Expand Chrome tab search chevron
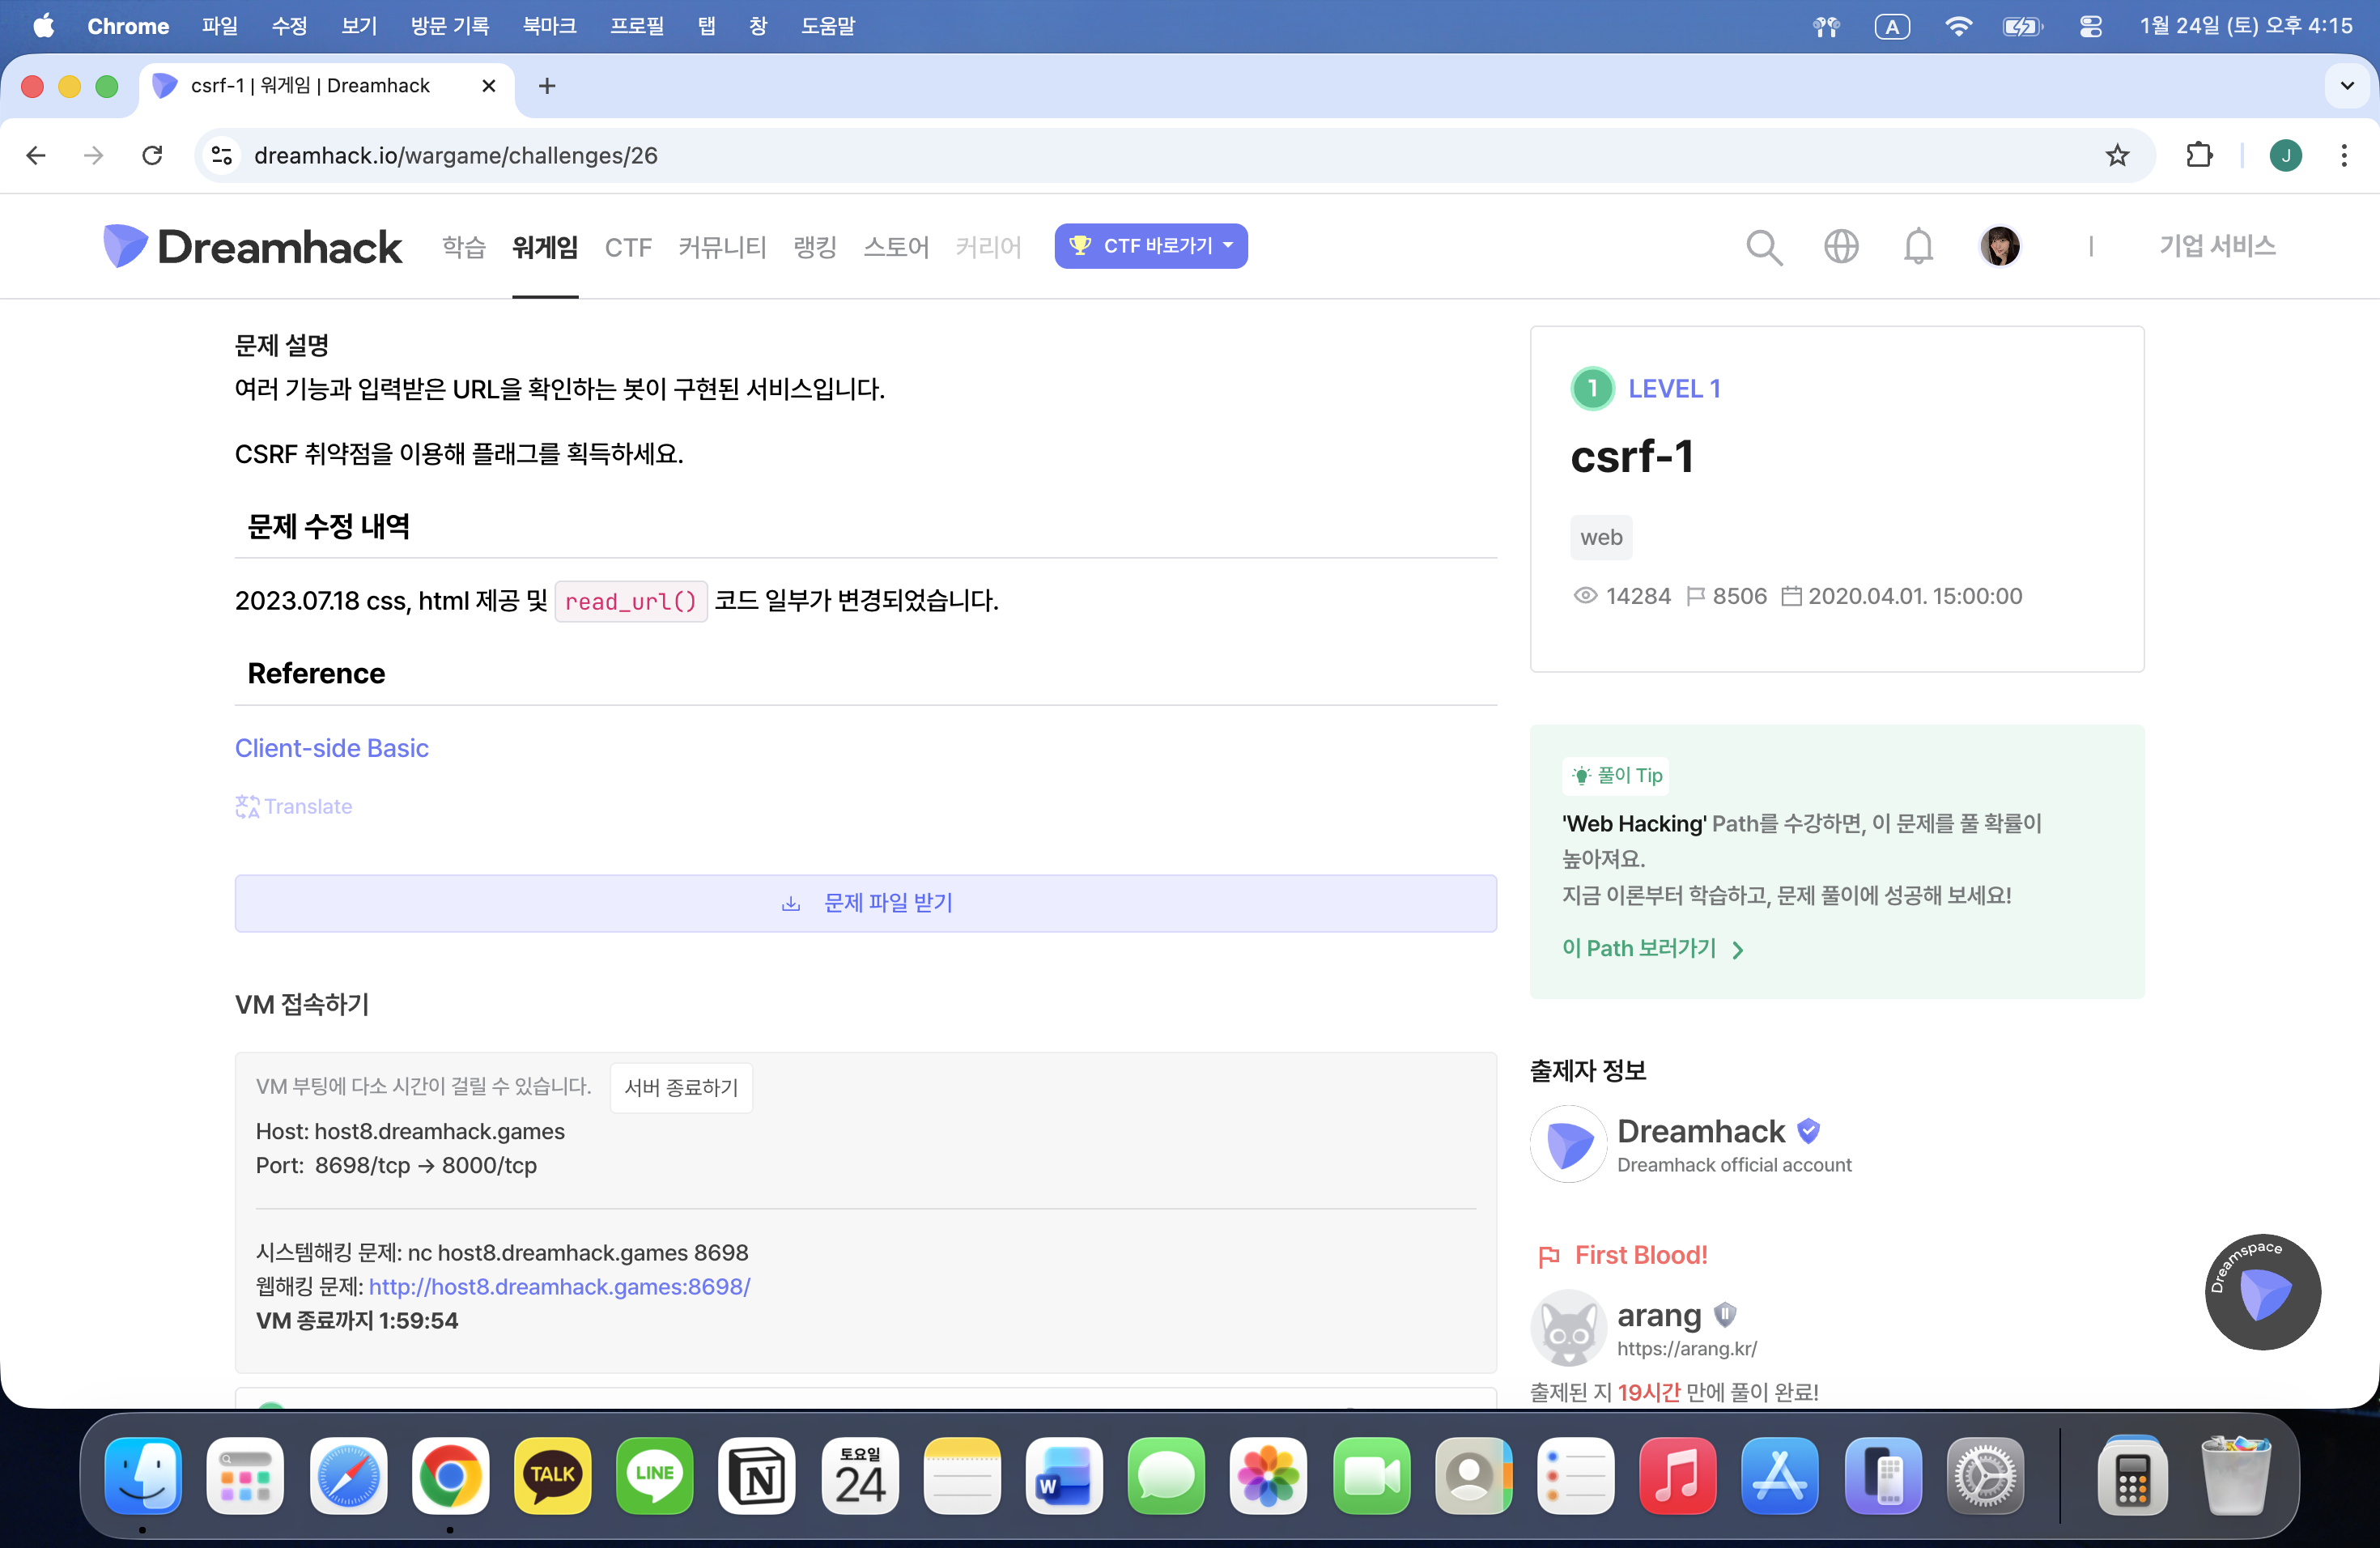The height and width of the screenshot is (1548, 2380). click(x=2347, y=86)
